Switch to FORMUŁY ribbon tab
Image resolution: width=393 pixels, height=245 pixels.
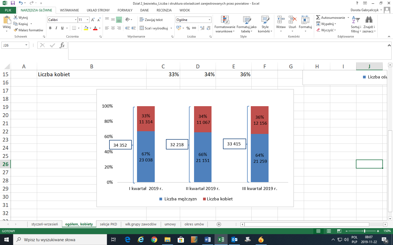(x=125, y=10)
